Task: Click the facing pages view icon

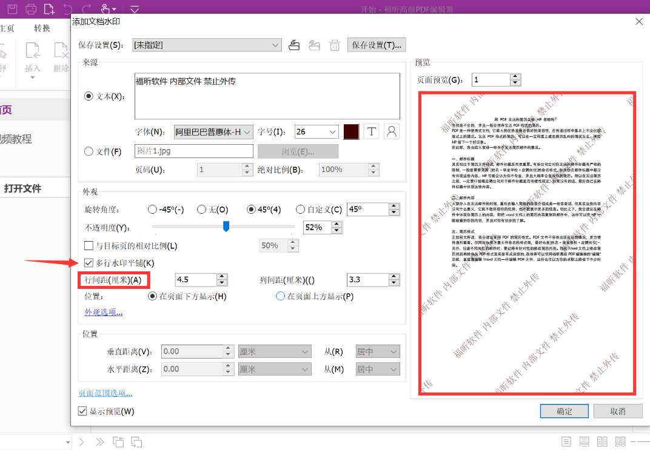Action: click(x=602, y=442)
